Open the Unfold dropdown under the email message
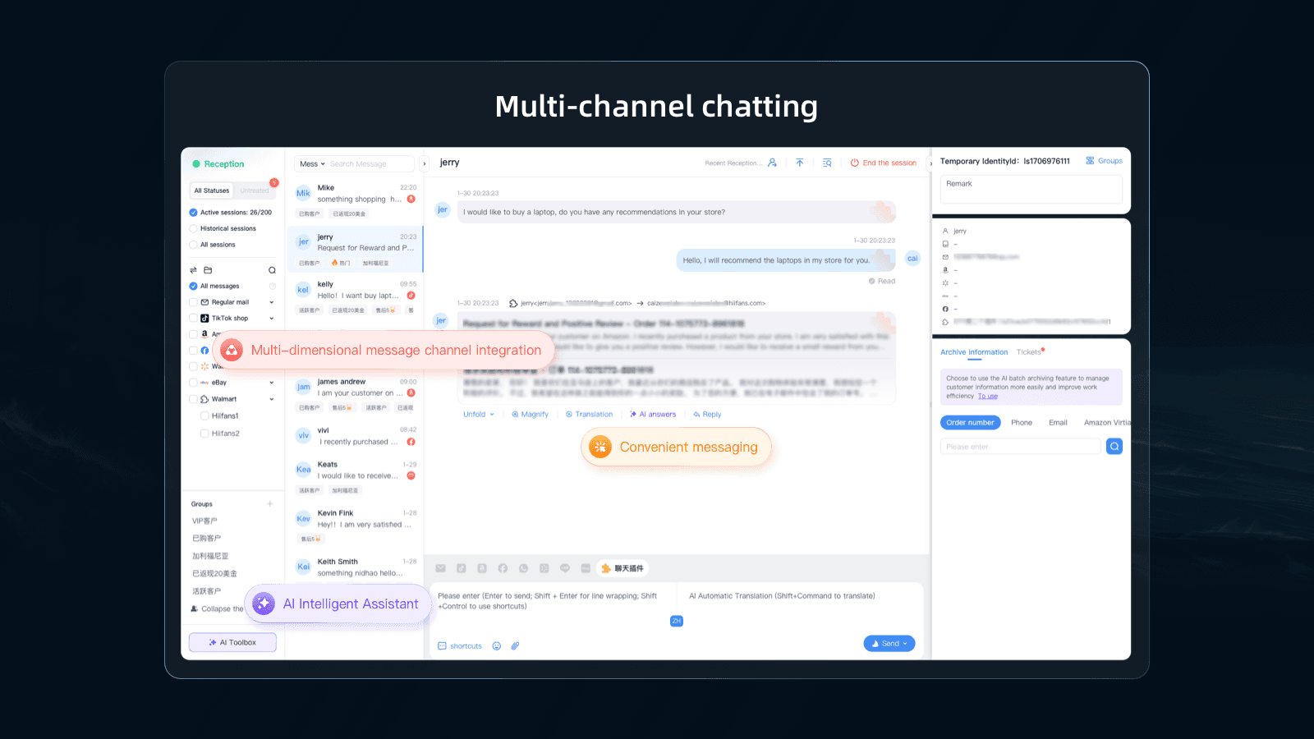Viewport: 1314px width, 739px height. [478, 414]
